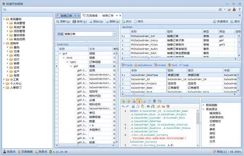Click the help question mark icon top right
This screenshot has width=244, height=156.
[x=240, y=10]
